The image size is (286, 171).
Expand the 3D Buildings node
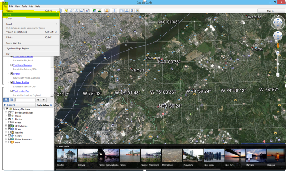point(6,126)
